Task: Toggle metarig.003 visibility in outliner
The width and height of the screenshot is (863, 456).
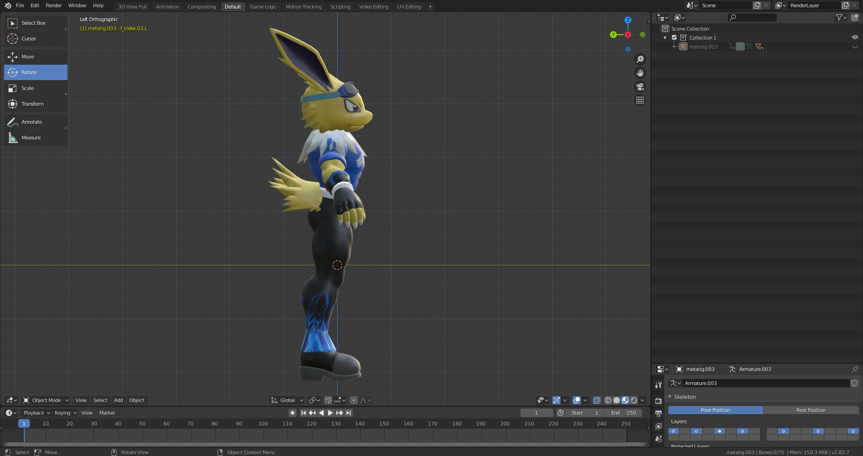Action: pyautogui.click(x=855, y=47)
